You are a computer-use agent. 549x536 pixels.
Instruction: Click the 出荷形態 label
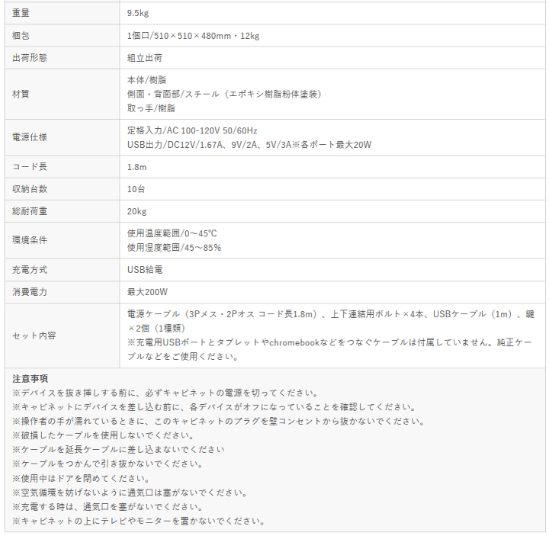[x=30, y=58]
